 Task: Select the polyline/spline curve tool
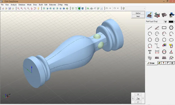point(157,46)
